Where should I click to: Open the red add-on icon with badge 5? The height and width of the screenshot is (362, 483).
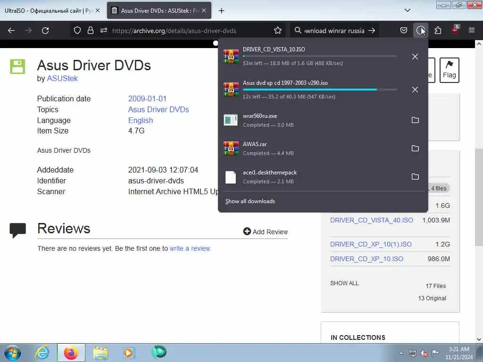[x=455, y=30]
